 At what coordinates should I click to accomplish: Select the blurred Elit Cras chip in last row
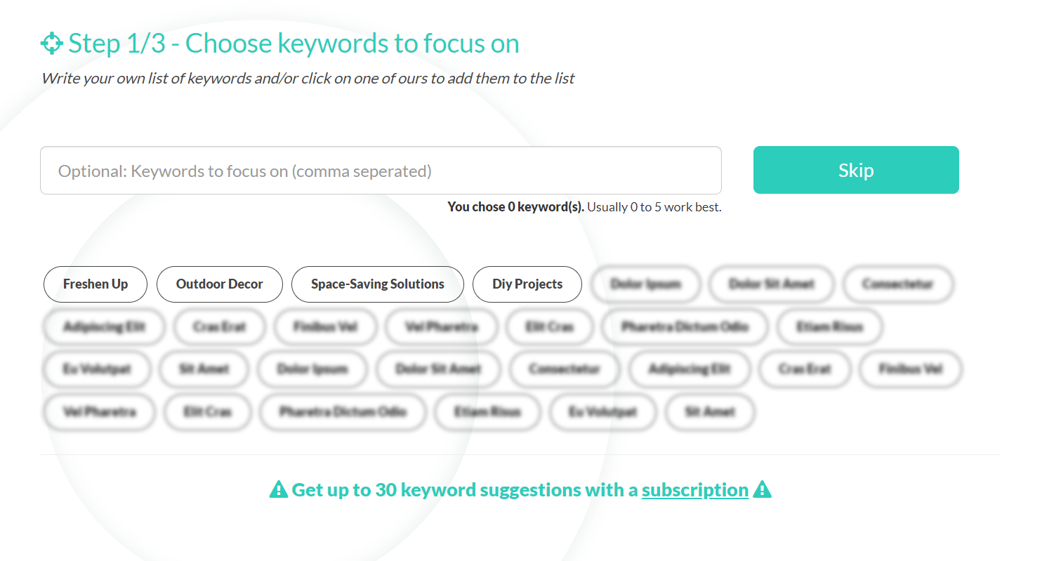[208, 411]
